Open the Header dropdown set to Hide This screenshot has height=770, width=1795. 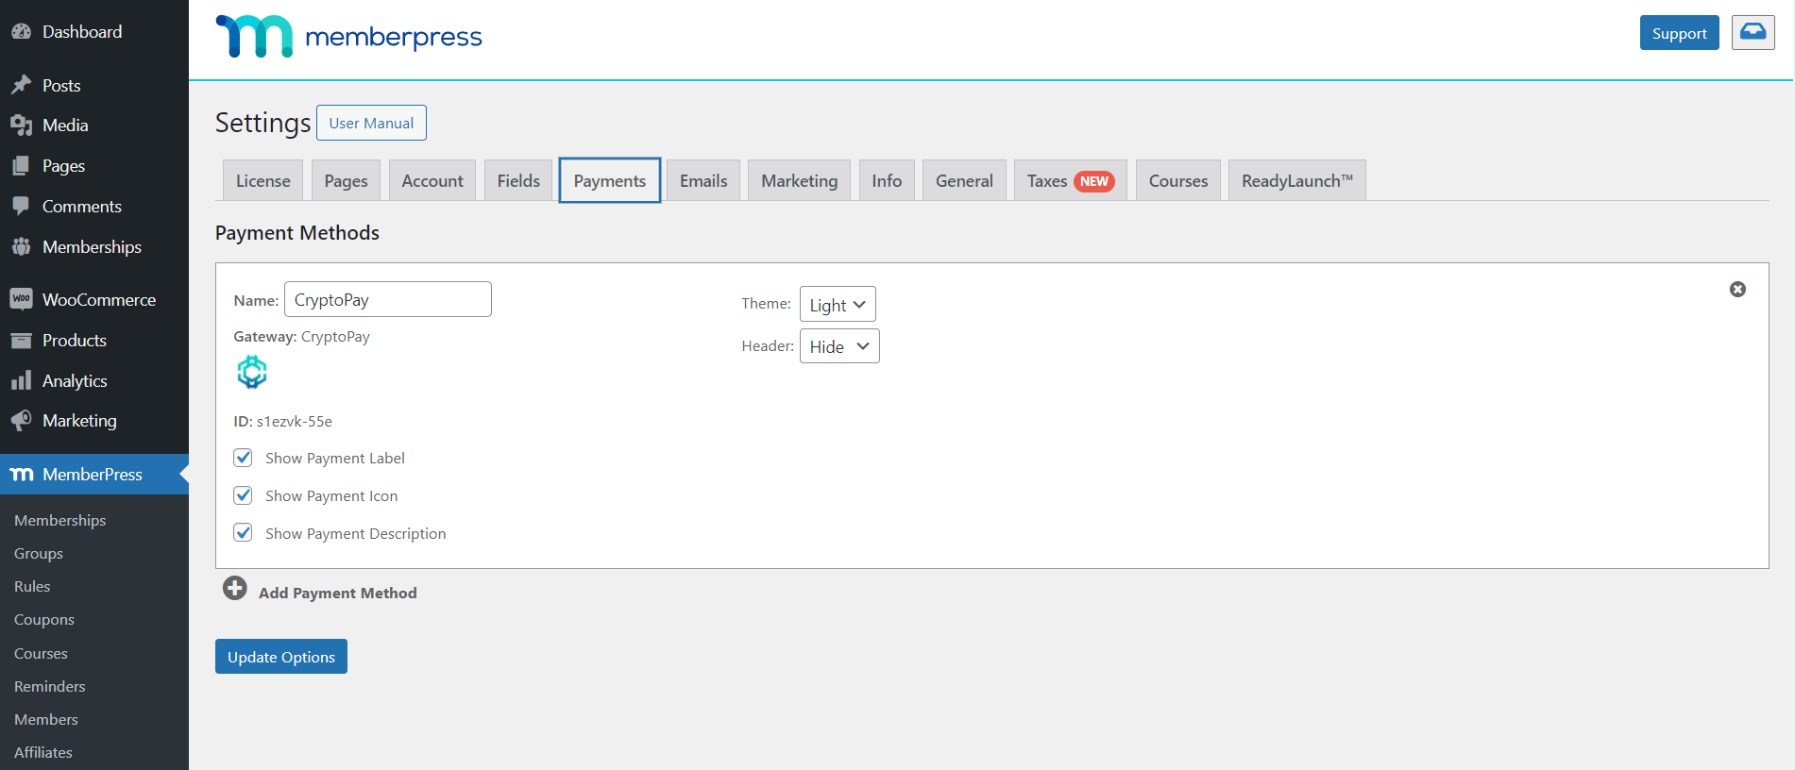click(839, 346)
